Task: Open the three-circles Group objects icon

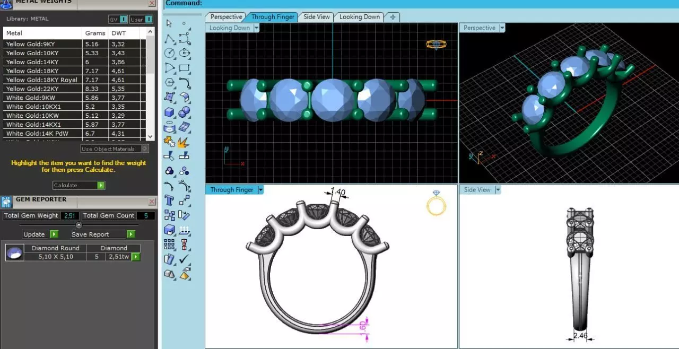Action: [169, 171]
